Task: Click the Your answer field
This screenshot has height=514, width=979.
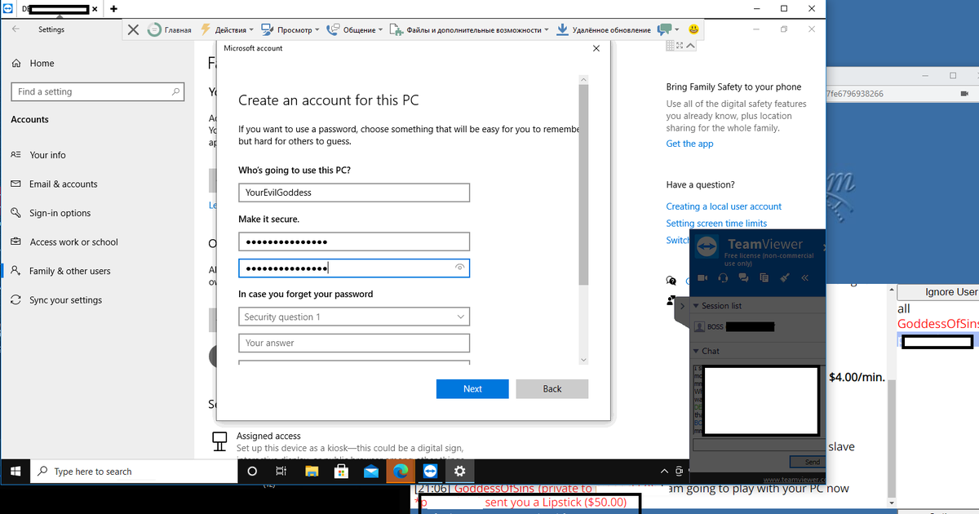Action: tap(354, 343)
